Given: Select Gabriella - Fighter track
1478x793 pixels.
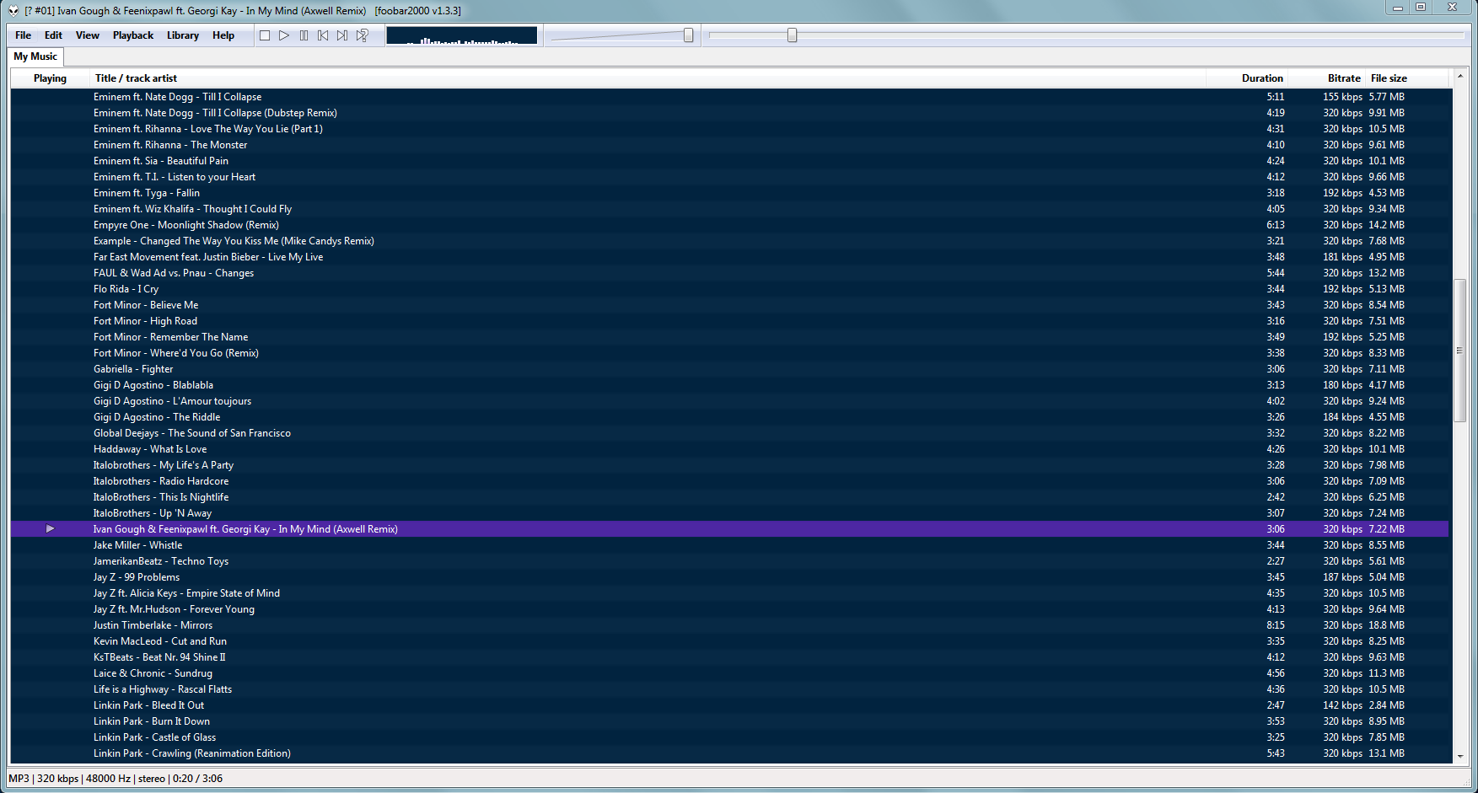Looking at the screenshot, I should point(729,369).
